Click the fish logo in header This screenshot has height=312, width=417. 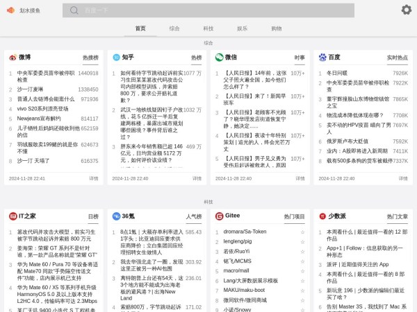click(10, 10)
